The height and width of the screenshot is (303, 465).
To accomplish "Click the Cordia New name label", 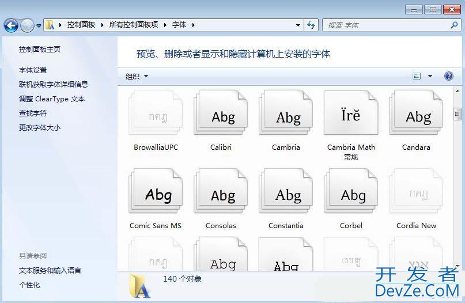I will tap(417, 226).
